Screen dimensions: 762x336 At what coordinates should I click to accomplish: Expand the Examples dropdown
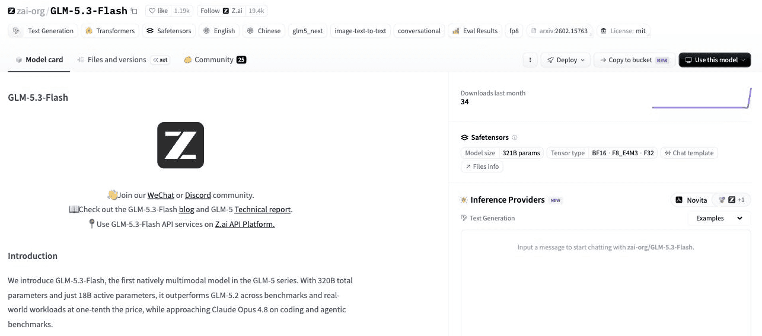pos(719,218)
